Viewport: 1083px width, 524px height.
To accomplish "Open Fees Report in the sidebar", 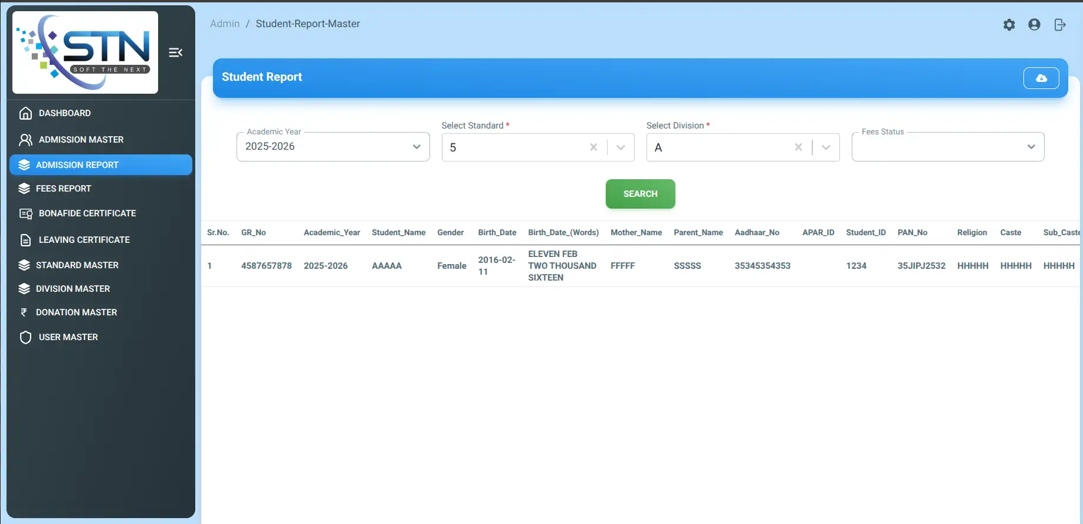I will click(64, 189).
